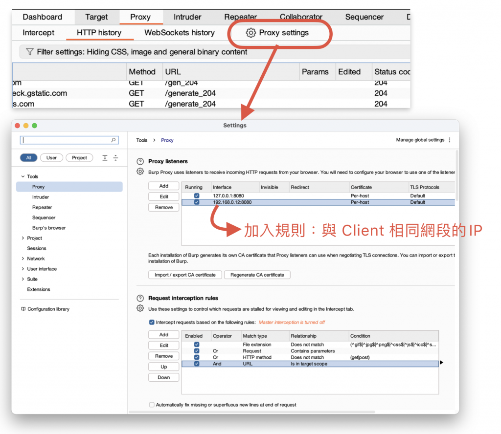Select the Project settings filter
Screen dimensions: 501x434
(79, 158)
